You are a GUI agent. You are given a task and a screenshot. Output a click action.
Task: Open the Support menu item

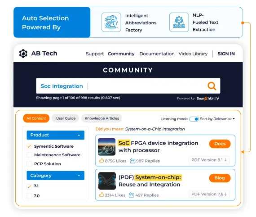[95, 54]
